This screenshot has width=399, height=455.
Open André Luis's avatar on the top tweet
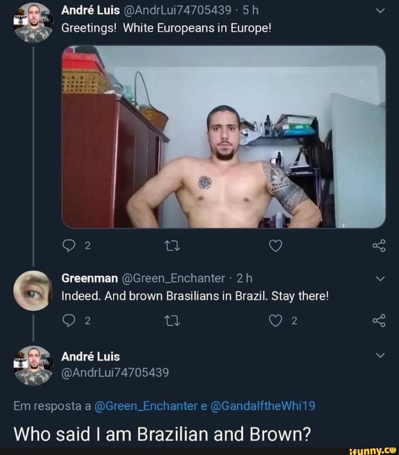click(33, 23)
